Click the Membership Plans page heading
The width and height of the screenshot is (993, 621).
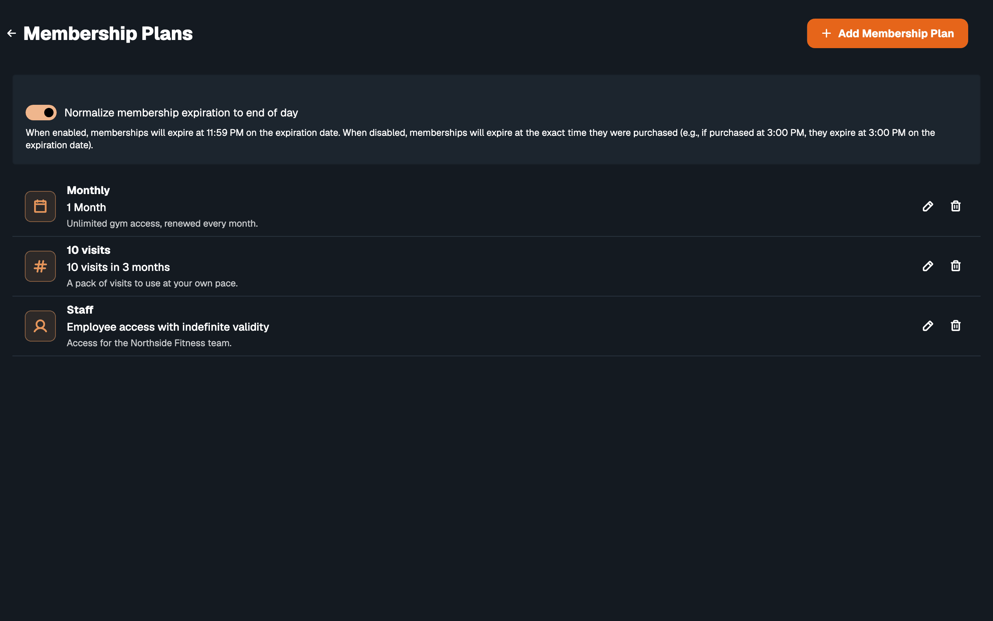[108, 33]
